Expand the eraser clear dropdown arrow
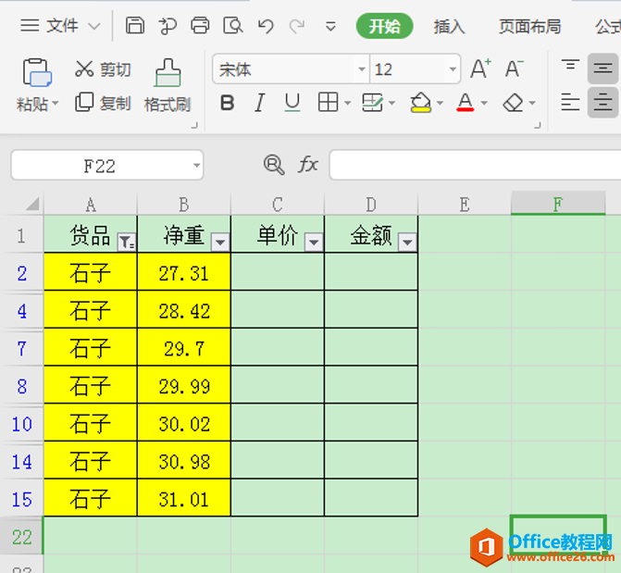Viewport: 621px width, 573px height. click(532, 103)
